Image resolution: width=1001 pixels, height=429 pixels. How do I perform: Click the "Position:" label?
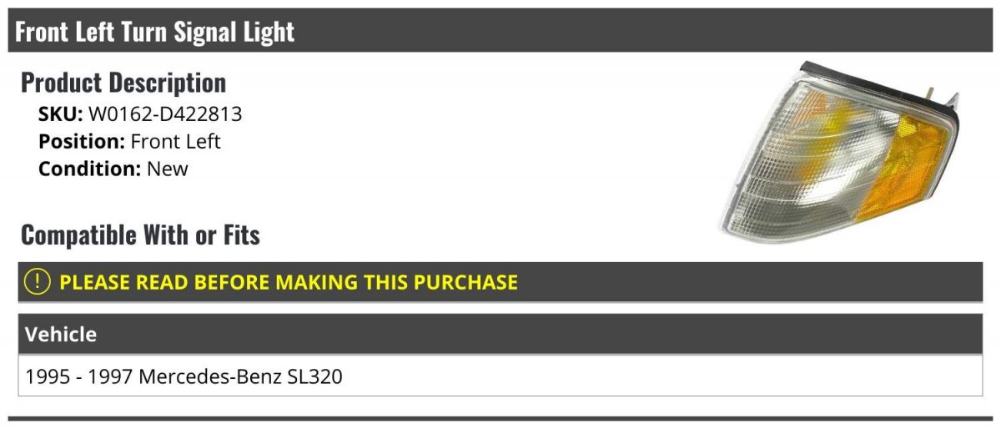point(82,142)
